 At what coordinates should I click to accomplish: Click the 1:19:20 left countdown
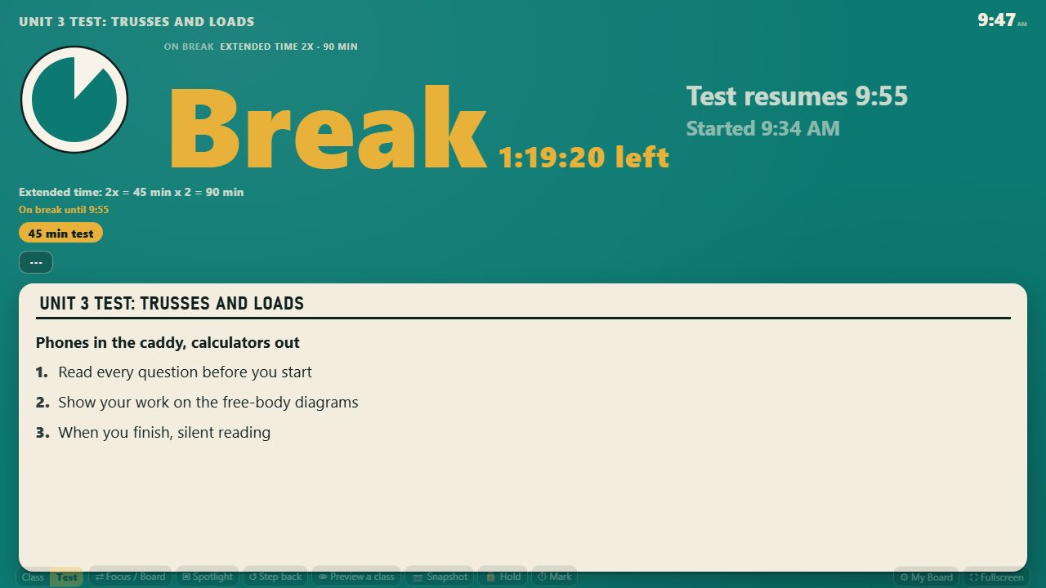tap(584, 156)
